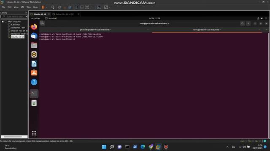Select the Terminal icon in dock
Viewport: 270px width, 151px height.
34,94
